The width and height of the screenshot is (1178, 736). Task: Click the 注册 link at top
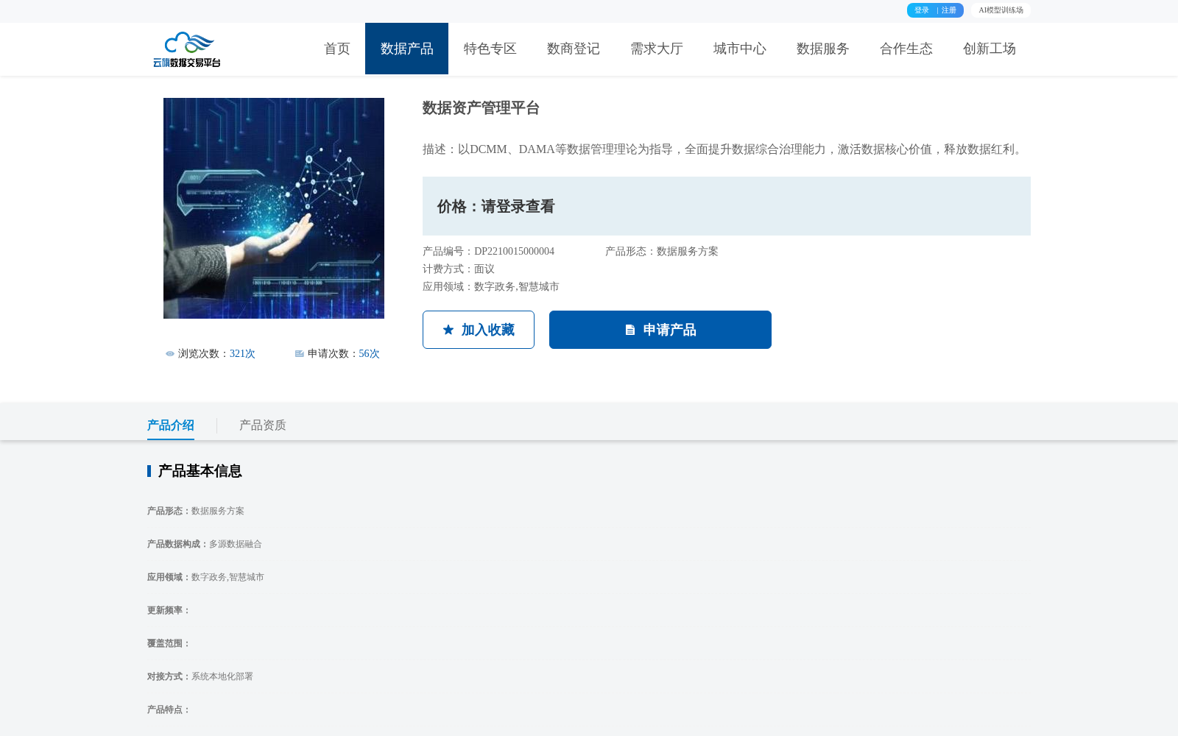[949, 10]
